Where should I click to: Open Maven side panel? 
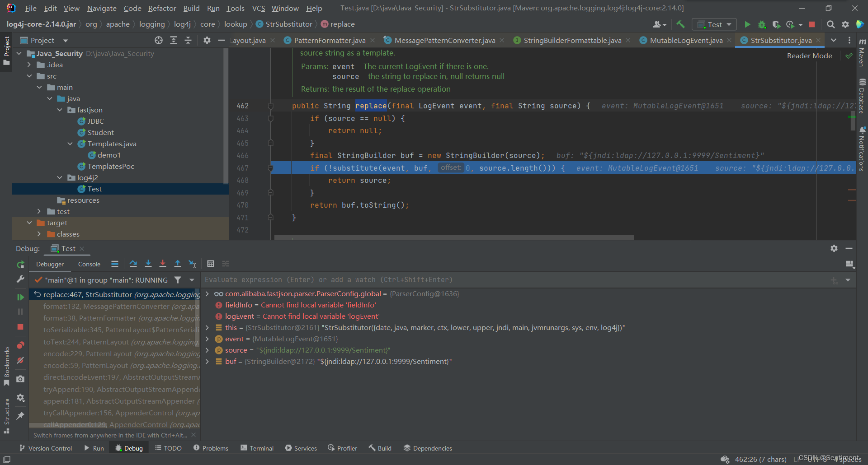(862, 52)
